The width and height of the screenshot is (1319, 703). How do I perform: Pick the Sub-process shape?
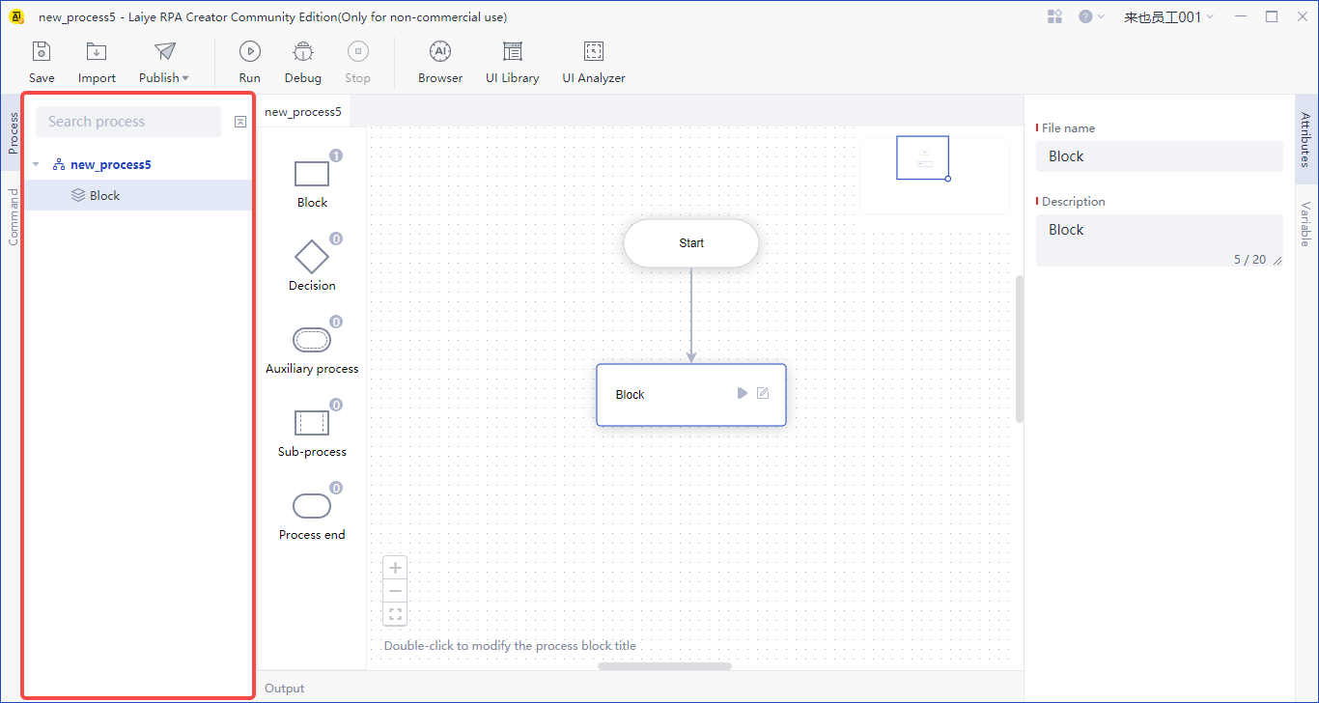312,423
